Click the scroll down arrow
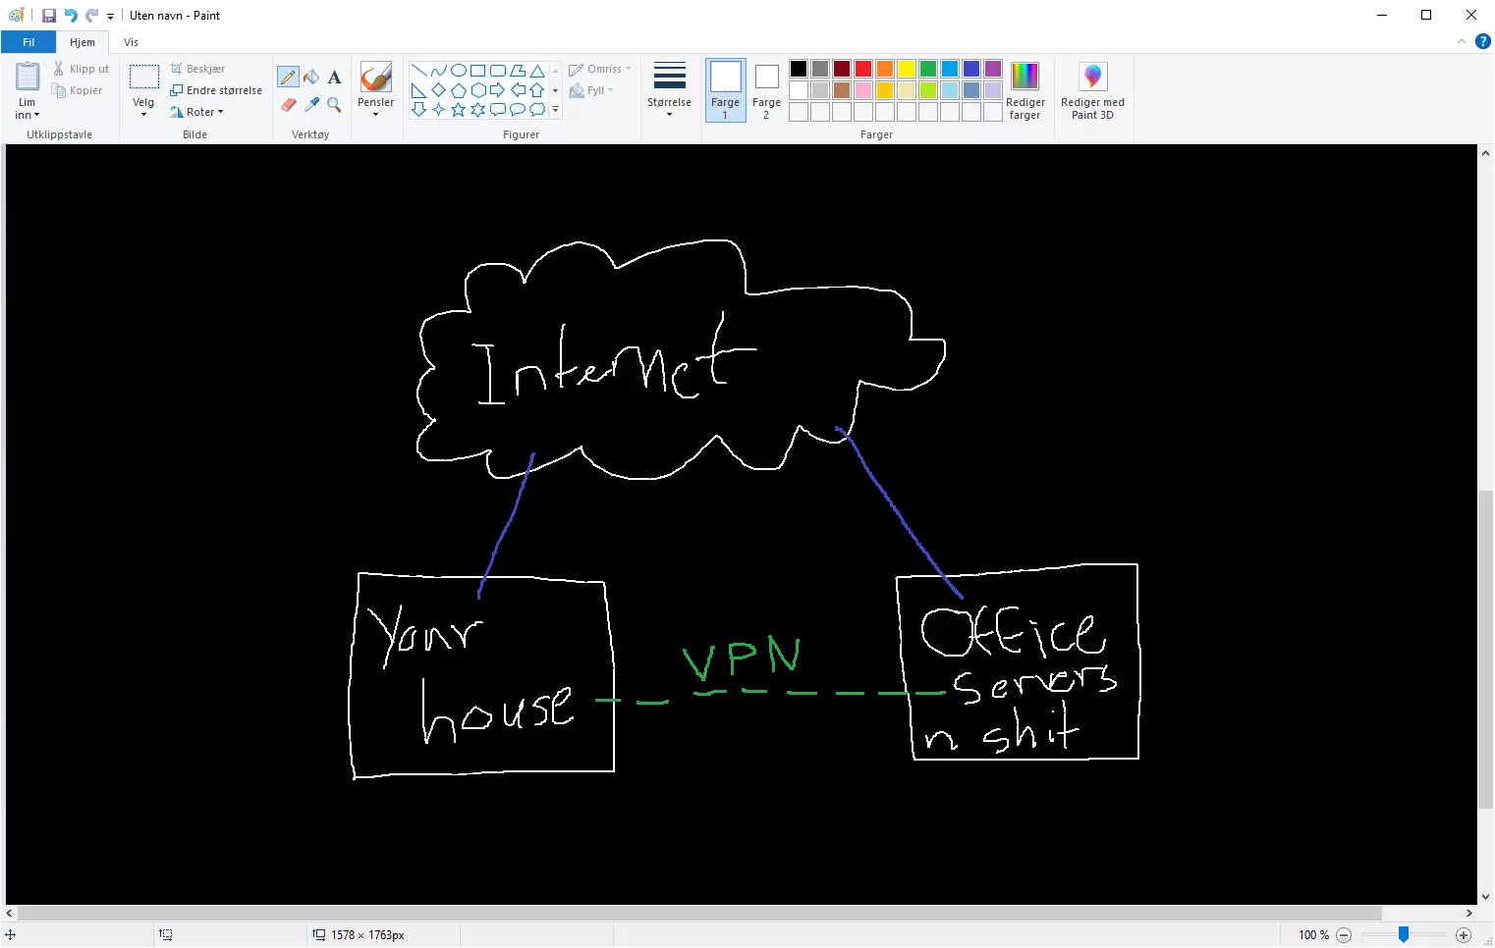 [x=1485, y=897]
